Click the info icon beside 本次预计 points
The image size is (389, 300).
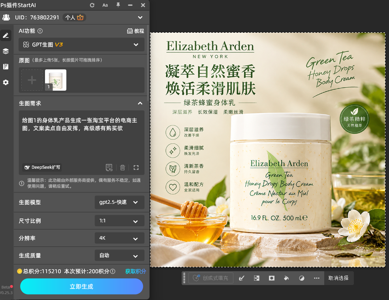pos(113,271)
